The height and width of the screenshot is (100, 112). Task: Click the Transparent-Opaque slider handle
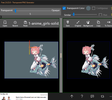tap(15, 11)
